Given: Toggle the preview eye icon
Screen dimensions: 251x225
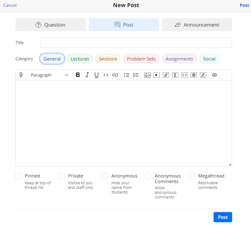Looking at the screenshot, I should (x=214, y=75).
